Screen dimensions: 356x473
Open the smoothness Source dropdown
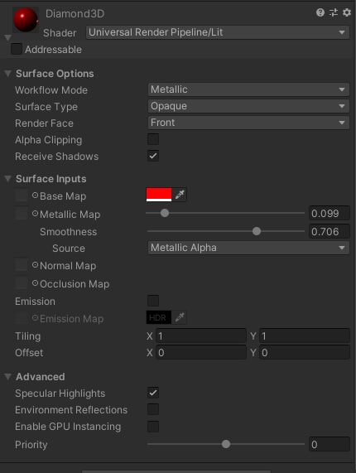click(x=248, y=248)
